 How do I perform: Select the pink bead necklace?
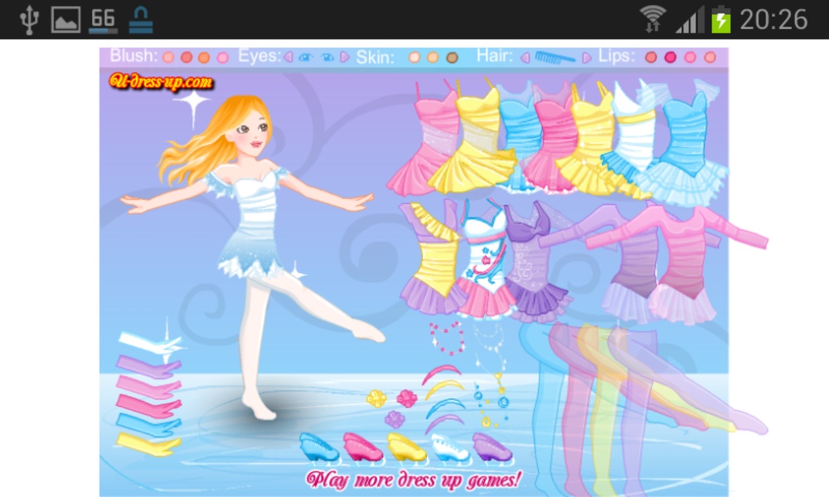(448, 339)
